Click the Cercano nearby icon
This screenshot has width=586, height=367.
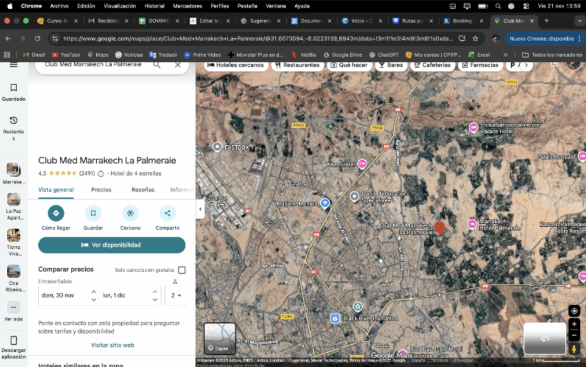point(130,213)
